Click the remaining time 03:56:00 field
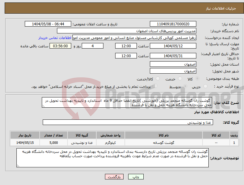Screen dimensions: 244x185 [60, 46]
